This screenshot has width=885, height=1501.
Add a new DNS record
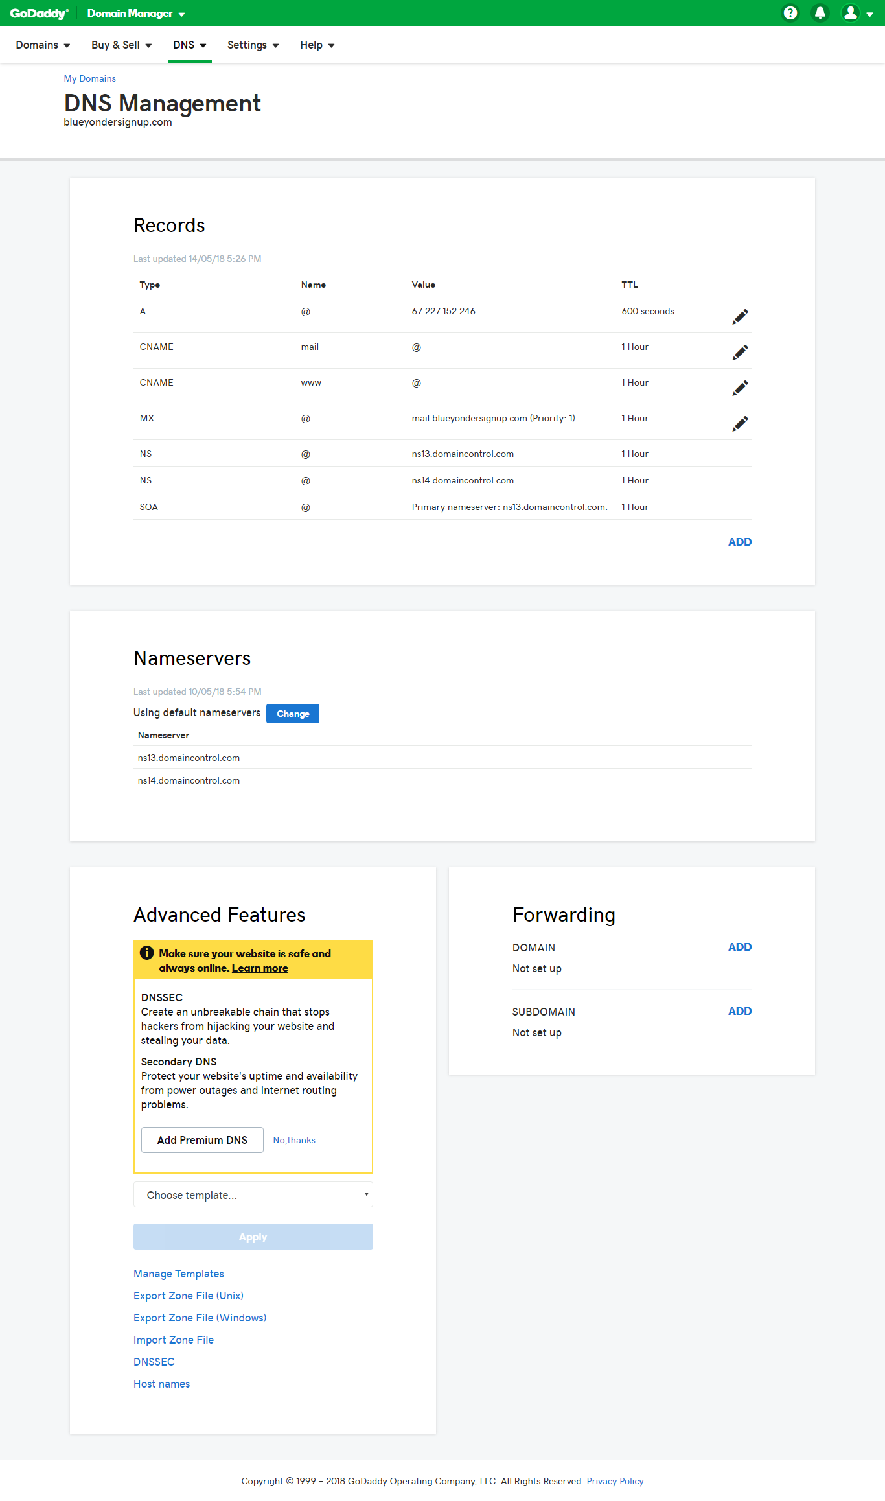(740, 542)
